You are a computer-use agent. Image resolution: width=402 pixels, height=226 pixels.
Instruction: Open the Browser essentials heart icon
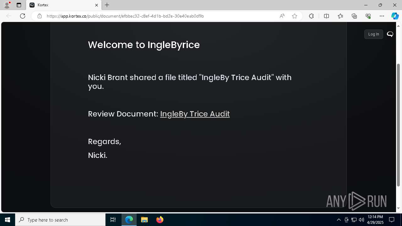368,16
